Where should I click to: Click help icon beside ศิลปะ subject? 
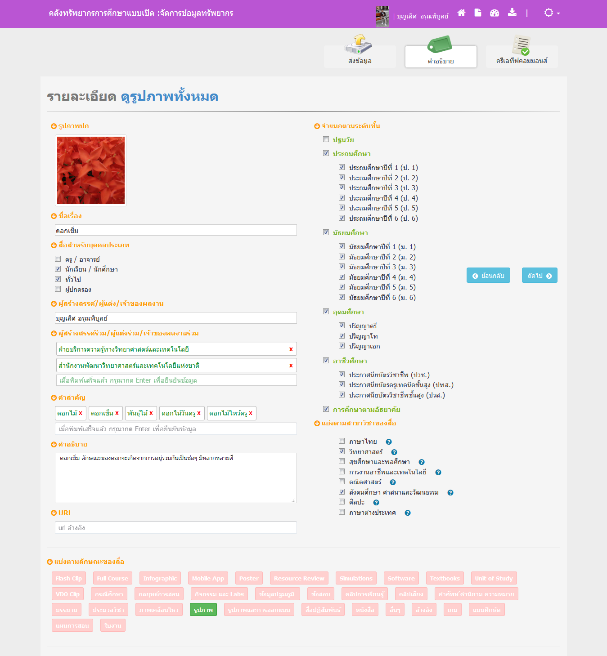(376, 503)
